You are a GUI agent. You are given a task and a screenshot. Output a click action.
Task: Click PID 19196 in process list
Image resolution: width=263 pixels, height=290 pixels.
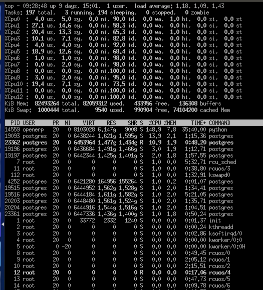[12, 149]
